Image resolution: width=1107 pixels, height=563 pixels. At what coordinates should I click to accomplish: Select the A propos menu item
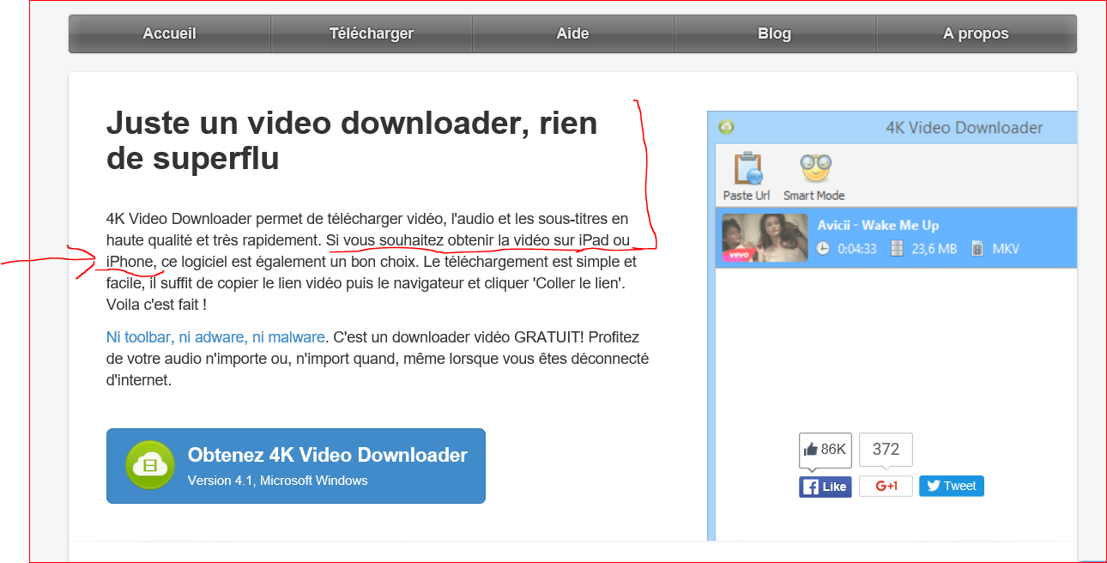click(976, 33)
